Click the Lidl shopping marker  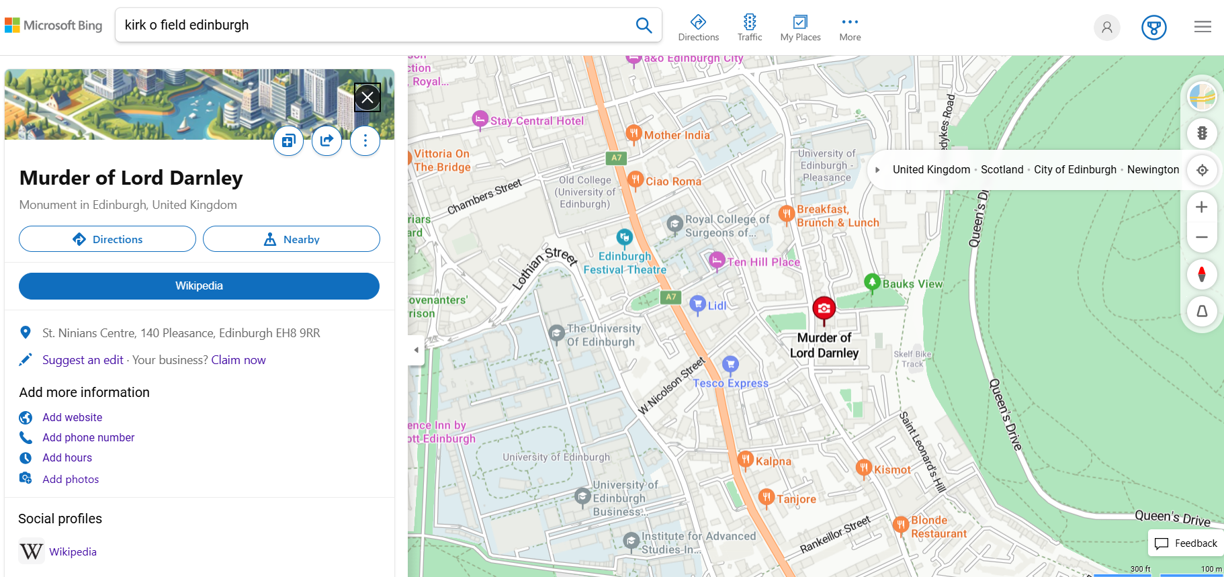point(698,304)
